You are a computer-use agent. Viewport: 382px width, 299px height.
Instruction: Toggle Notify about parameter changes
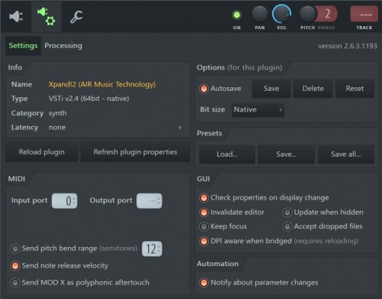(204, 283)
